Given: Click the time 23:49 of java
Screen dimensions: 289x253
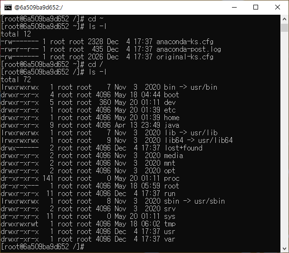Looking at the screenshot, I should [151, 125].
